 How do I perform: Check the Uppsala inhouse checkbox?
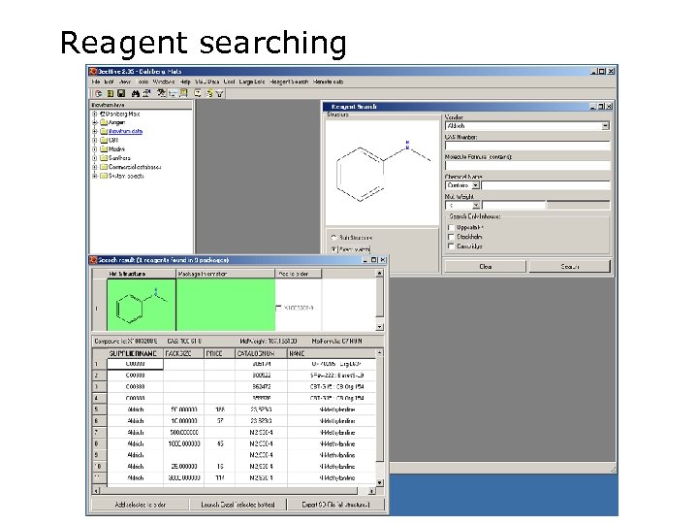pos(451,228)
